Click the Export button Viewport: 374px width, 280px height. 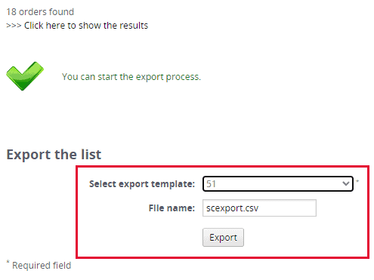223,237
